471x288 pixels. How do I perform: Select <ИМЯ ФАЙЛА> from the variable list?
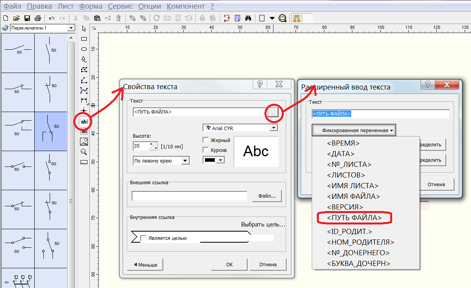(x=353, y=196)
